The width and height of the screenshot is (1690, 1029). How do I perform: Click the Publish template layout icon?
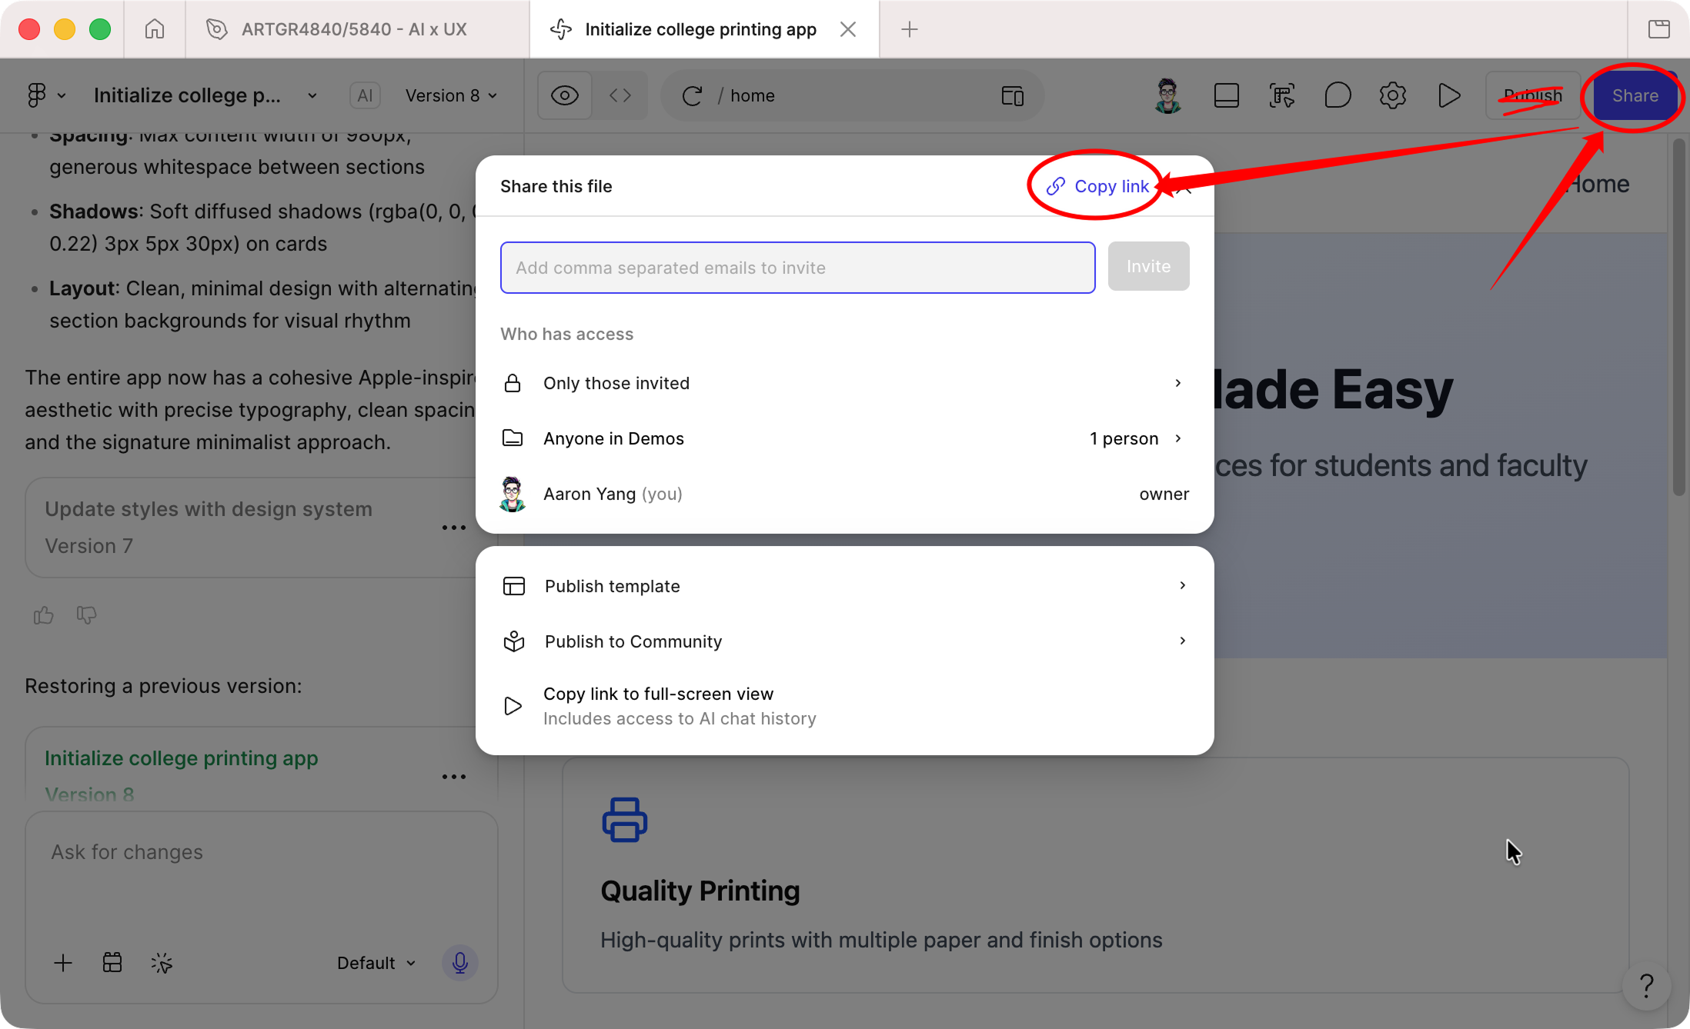pos(514,586)
